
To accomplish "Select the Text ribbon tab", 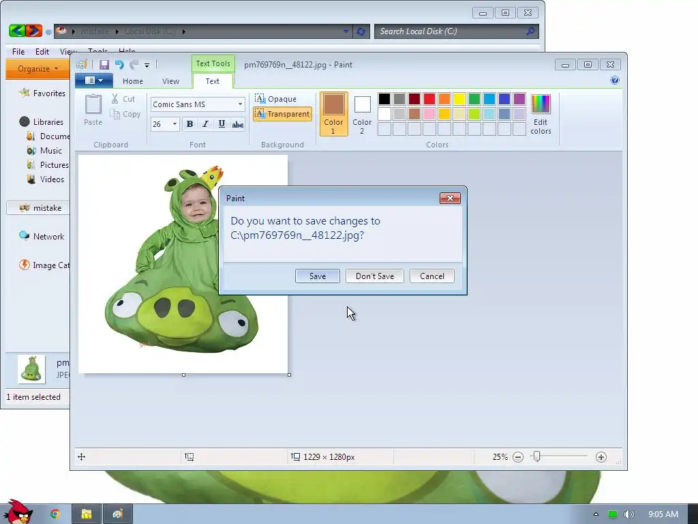I will (213, 81).
